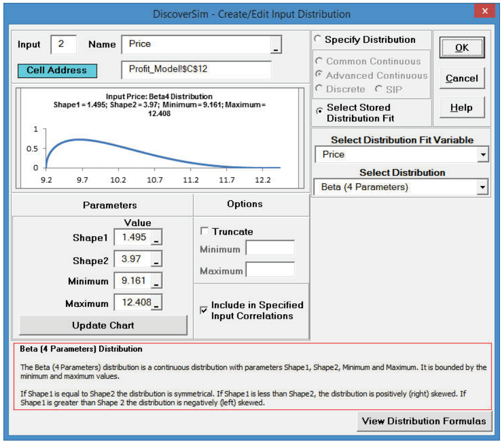The image size is (504, 444).
Task: Click the cell reference button next to Shape2
Action: pos(157,260)
